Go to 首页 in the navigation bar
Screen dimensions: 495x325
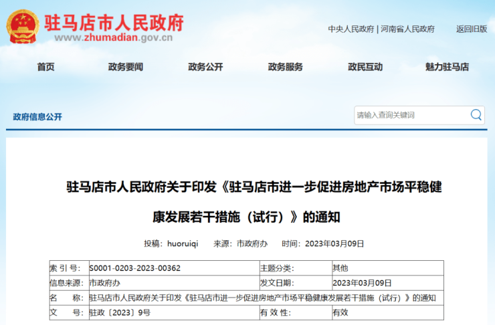coord(45,67)
